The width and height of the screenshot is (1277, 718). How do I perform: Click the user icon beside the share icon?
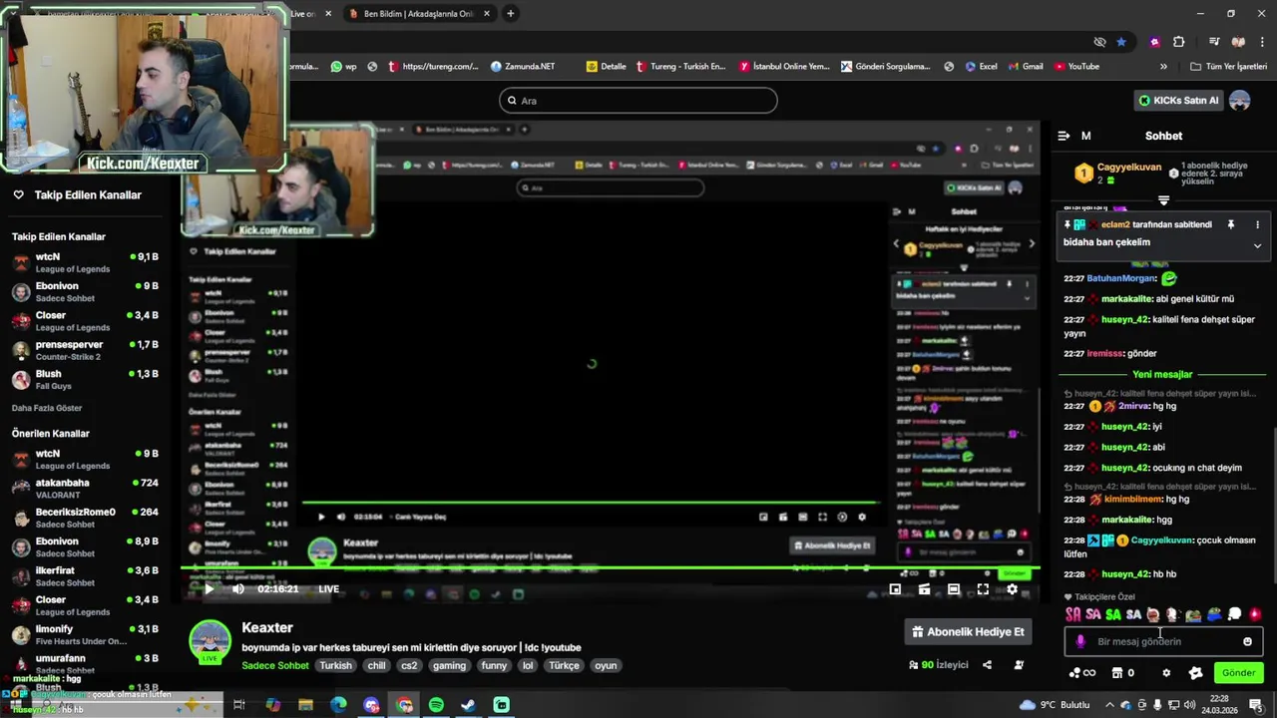tap(1019, 665)
